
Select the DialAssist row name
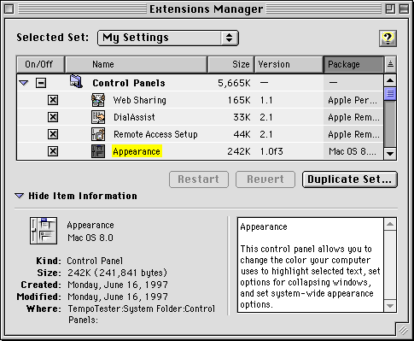[134, 117]
